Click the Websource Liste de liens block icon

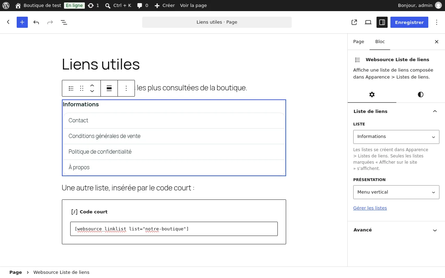[358, 60]
